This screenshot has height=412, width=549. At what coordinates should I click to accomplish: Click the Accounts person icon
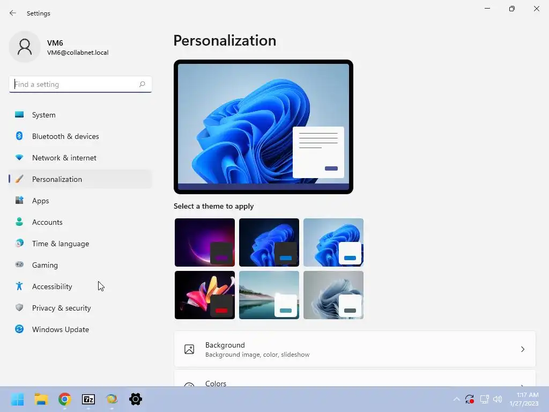pos(19,222)
